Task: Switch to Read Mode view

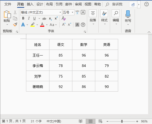Action: [x=80, y=121]
